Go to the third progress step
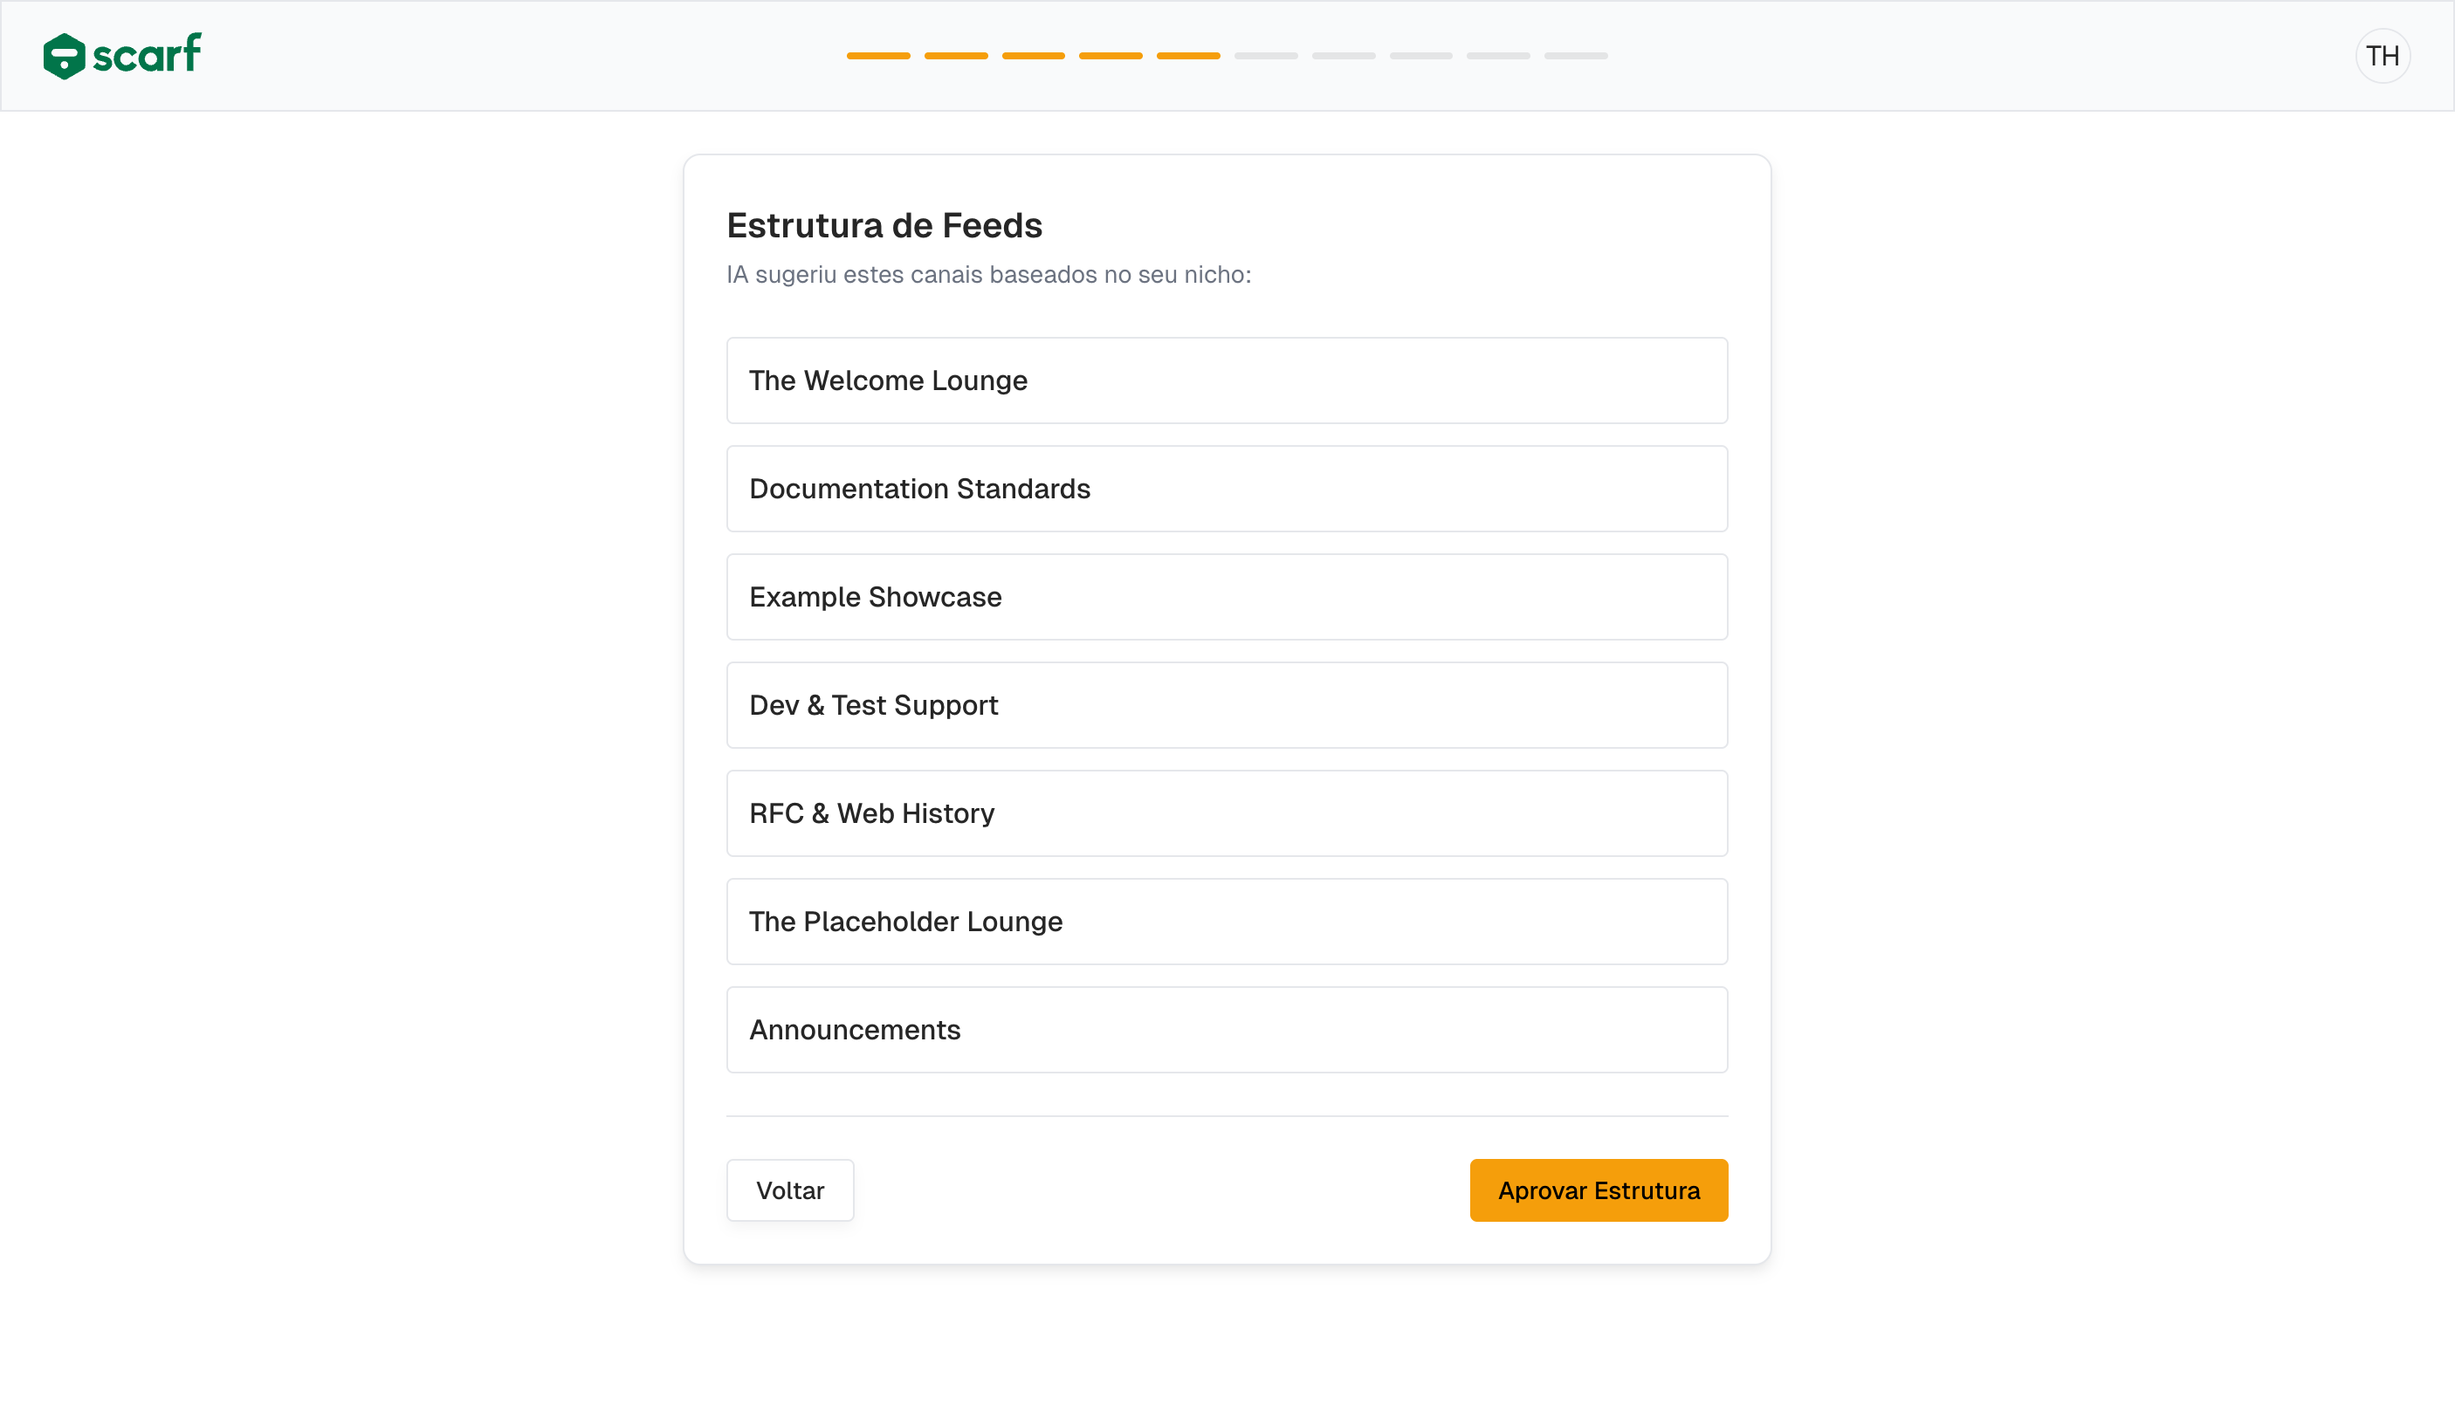2455x1426 pixels. 1033,56
